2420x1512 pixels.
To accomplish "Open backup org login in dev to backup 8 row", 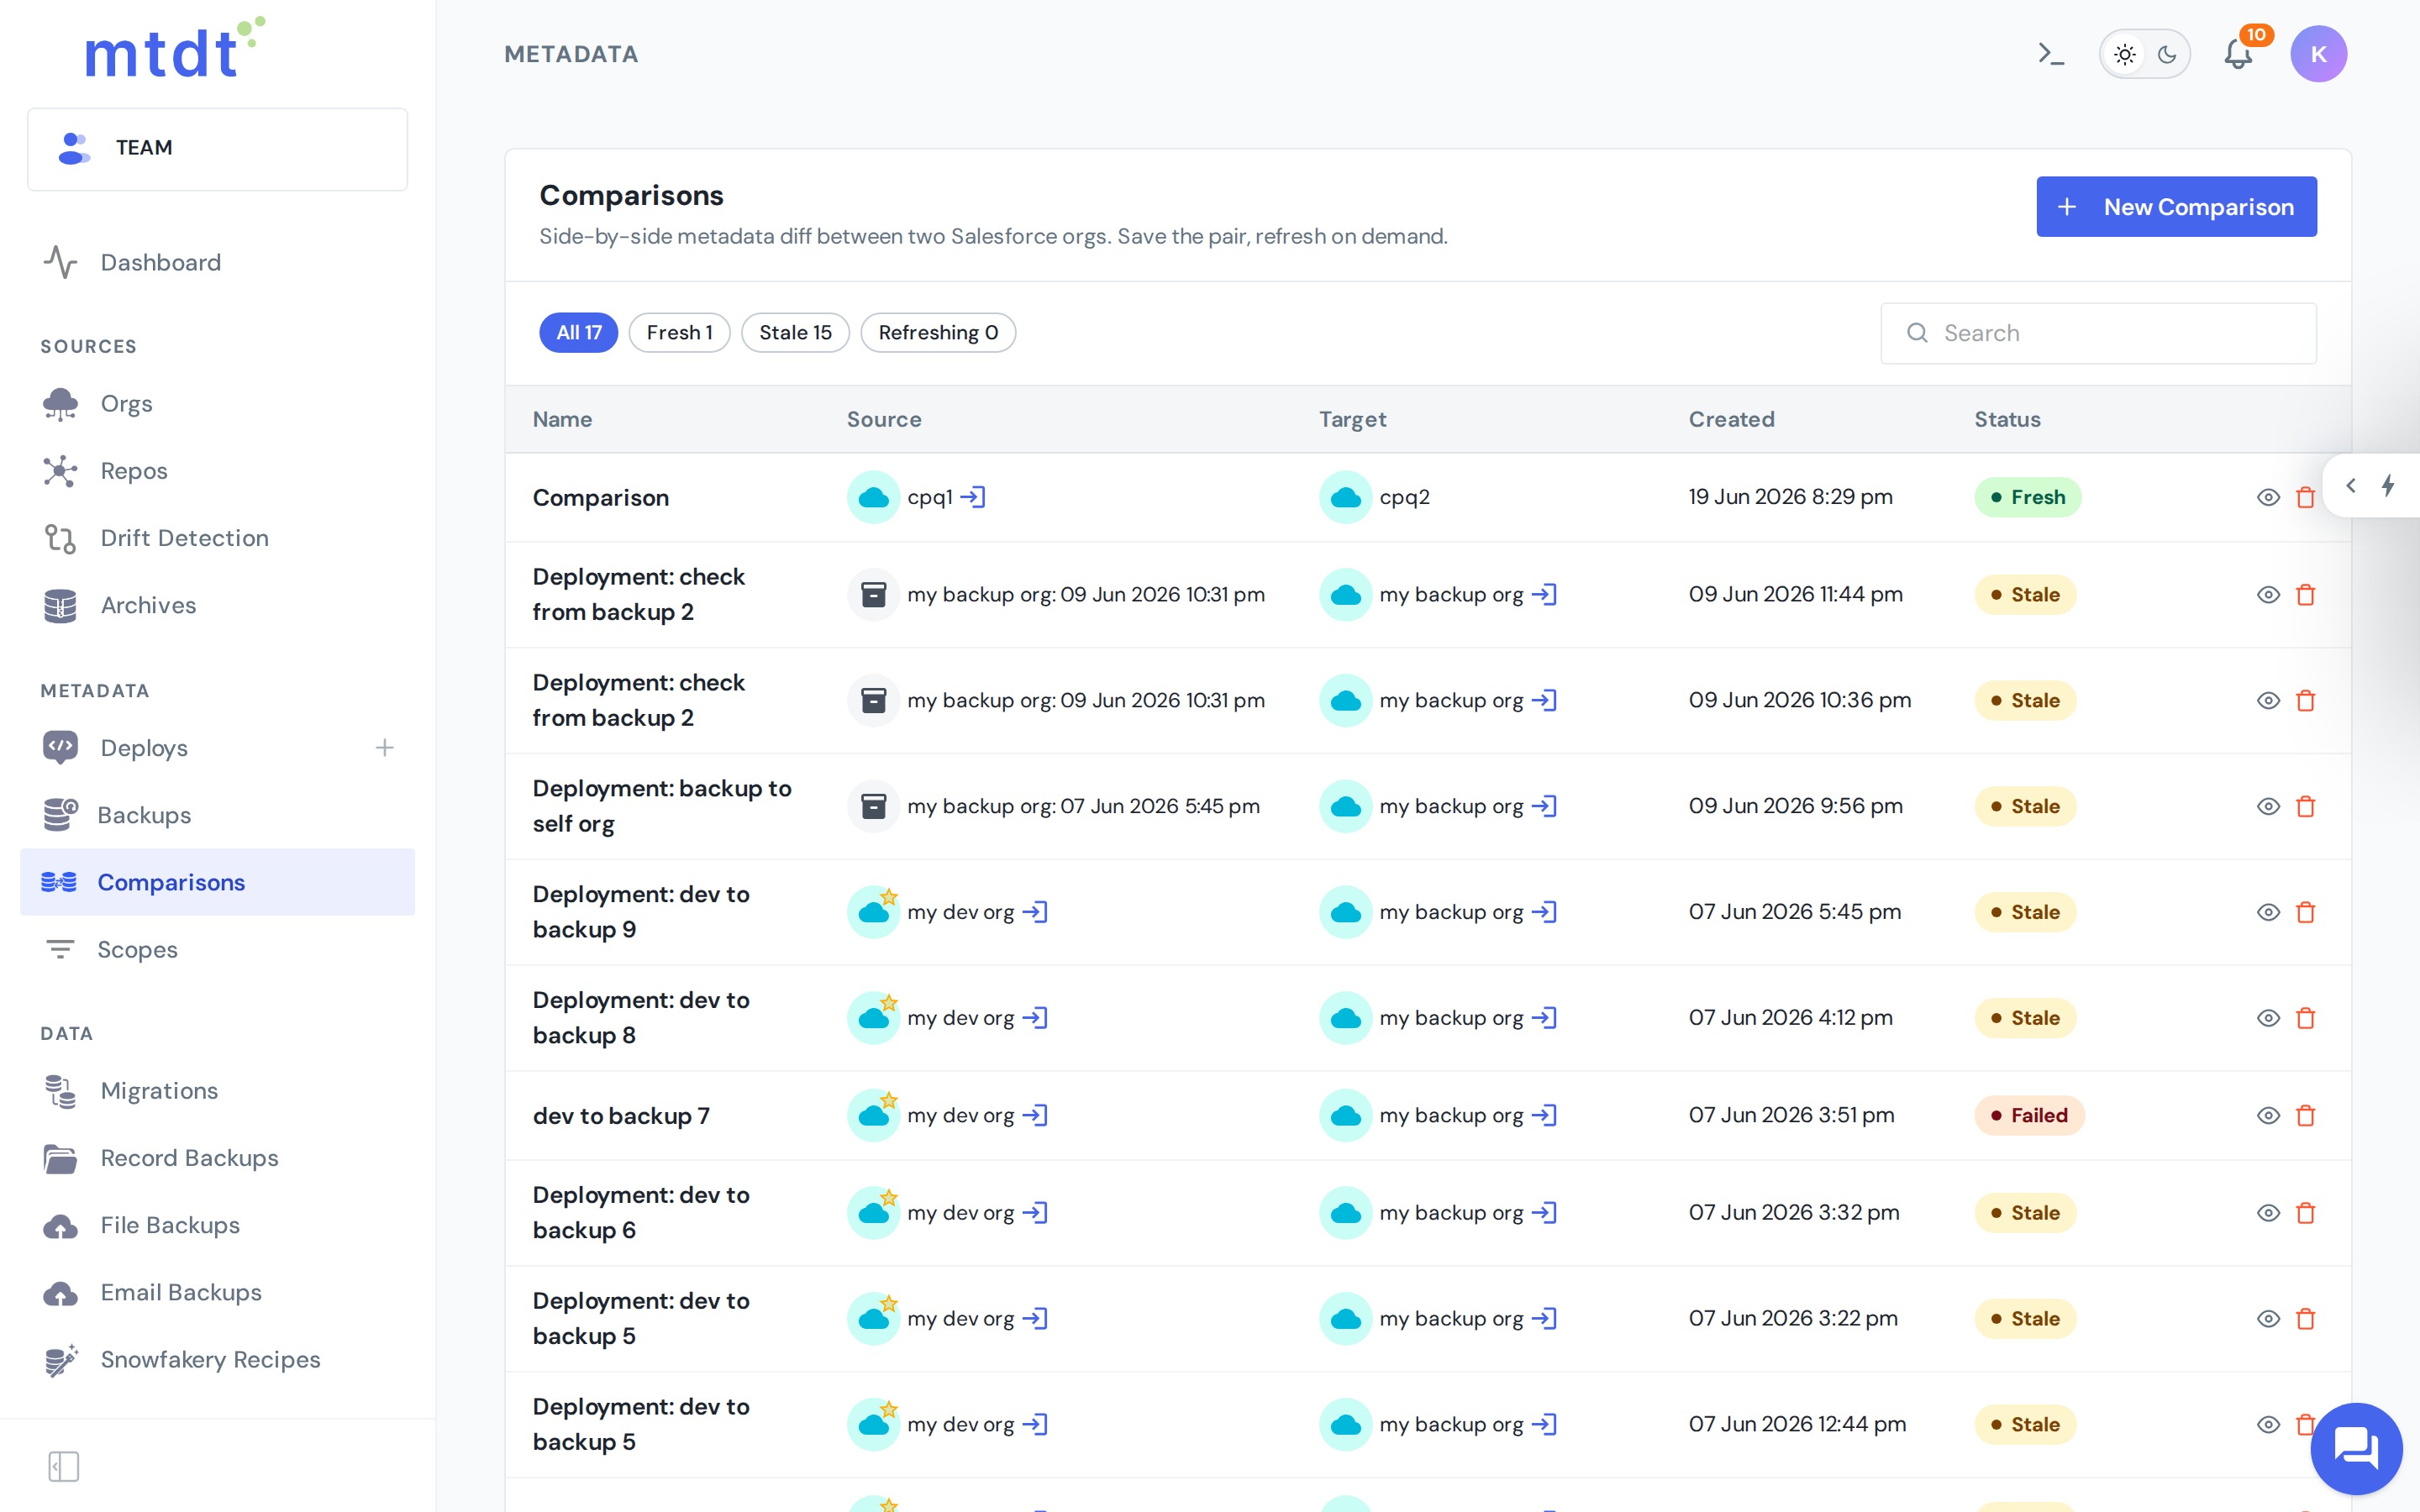I will pyautogui.click(x=1544, y=1018).
